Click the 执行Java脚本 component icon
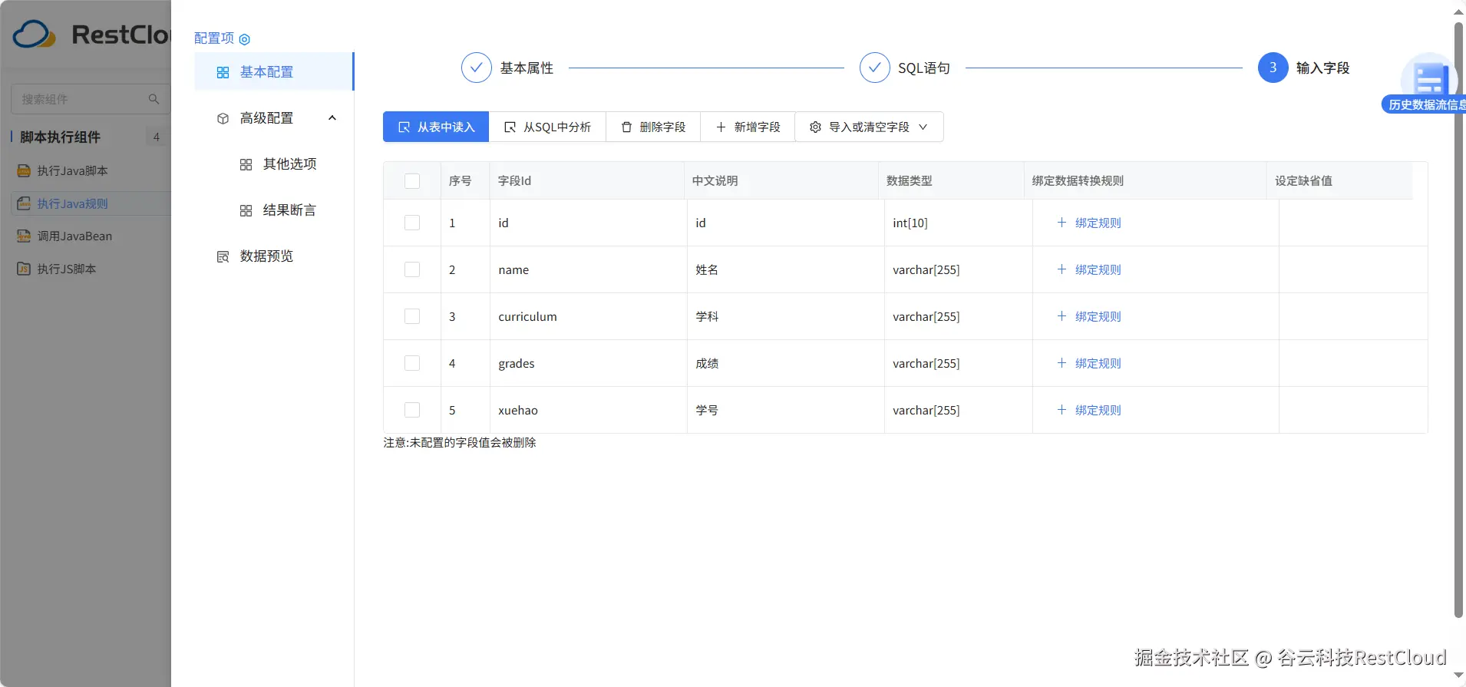Screen dimensions: 1466x687 click(24, 171)
